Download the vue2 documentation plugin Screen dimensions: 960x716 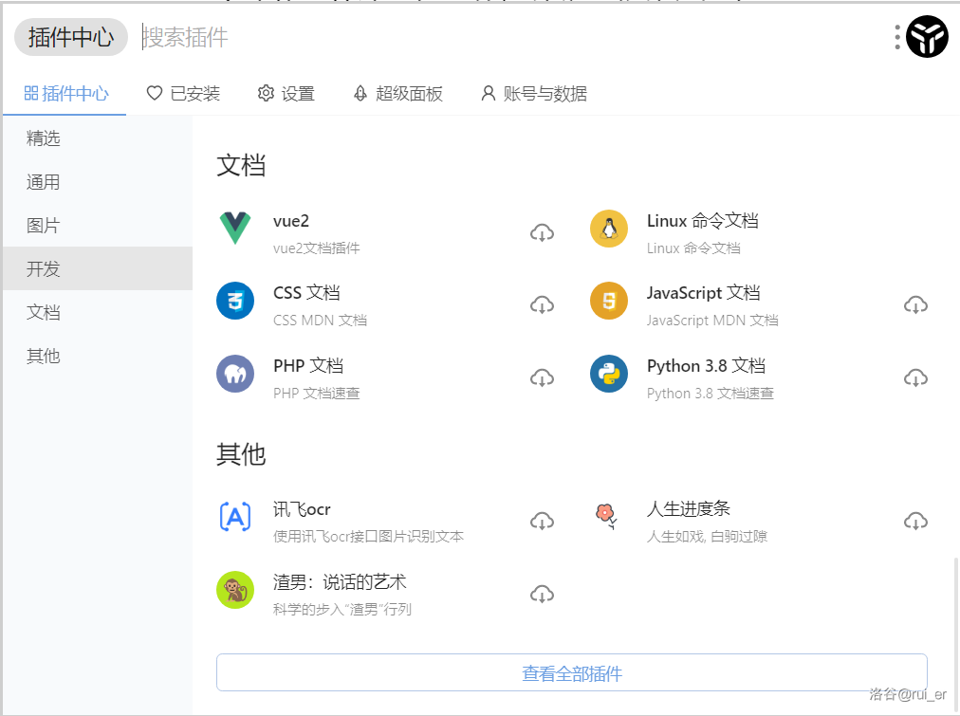(x=542, y=232)
